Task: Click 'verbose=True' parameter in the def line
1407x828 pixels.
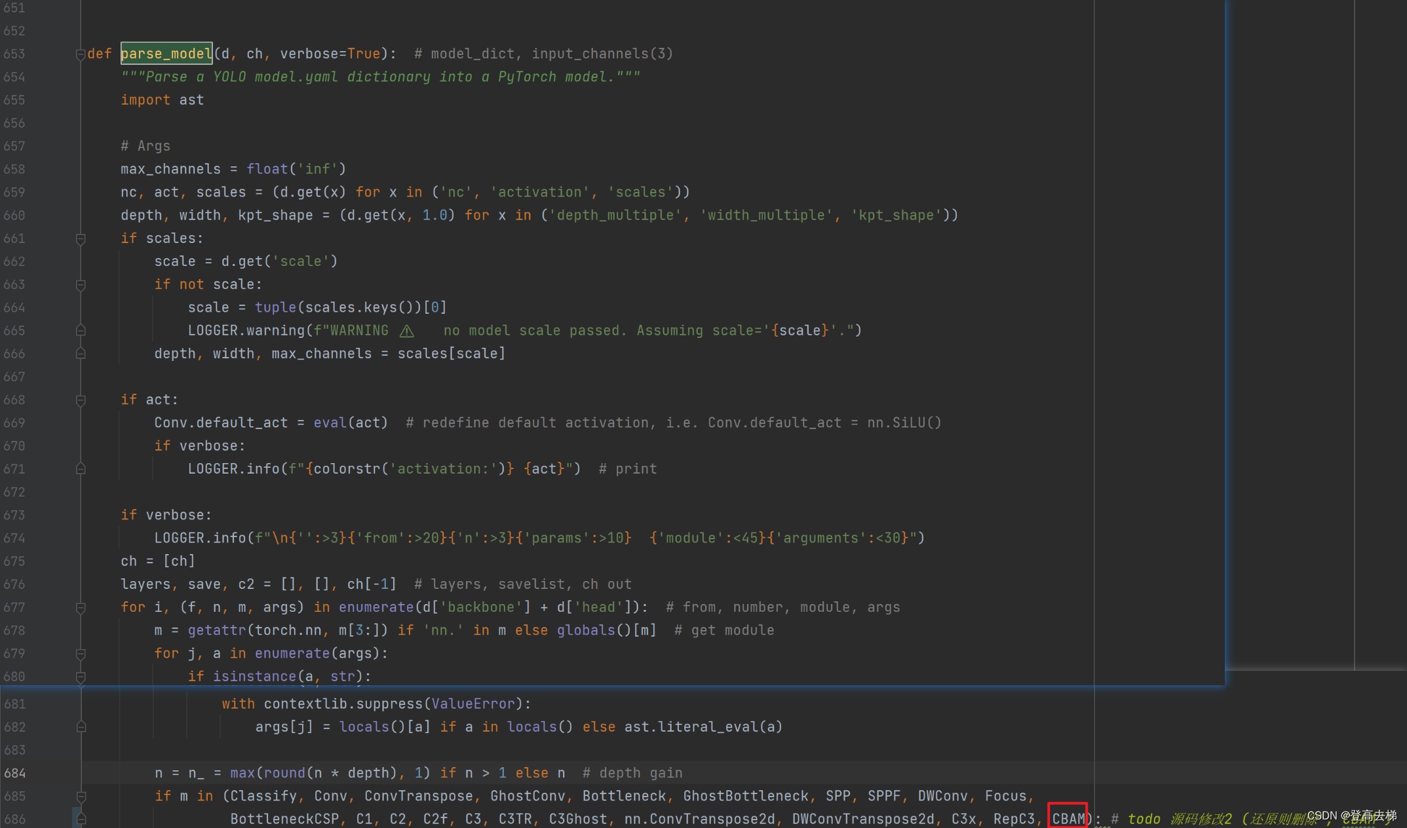Action: click(x=330, y=54)
